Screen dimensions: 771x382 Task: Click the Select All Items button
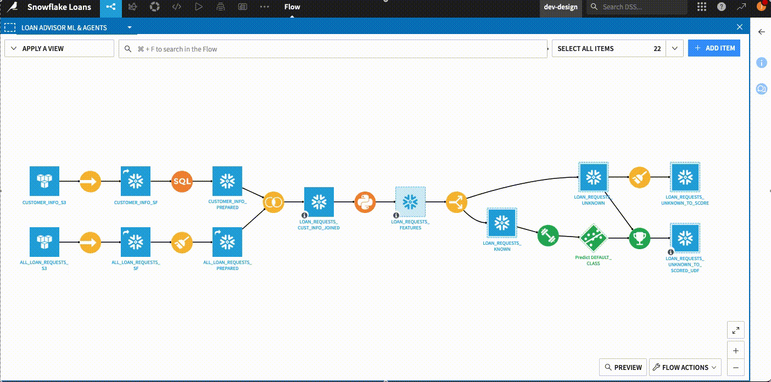tap(609, 48)
